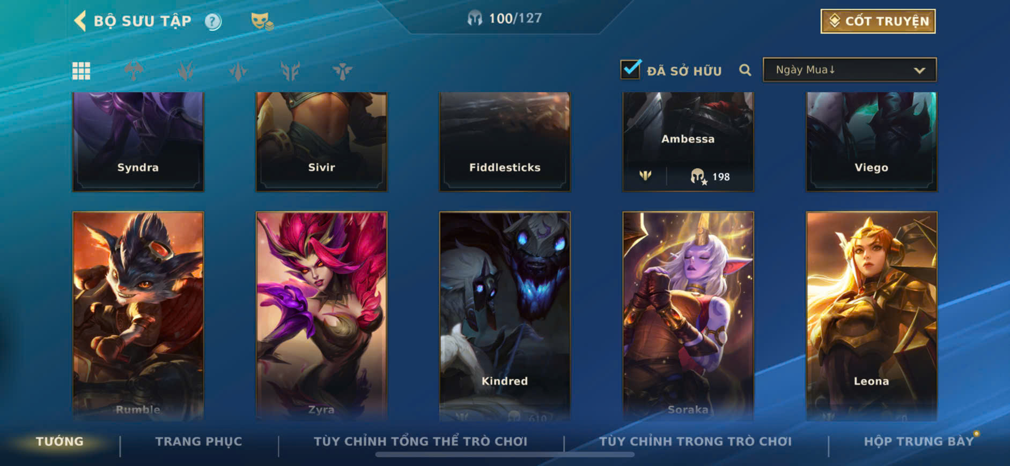Open Tùy Chỉnh Trong Trò Chơi tab
Image resolution: width=1010 pixels, height=466 pixels.
[x=695, y=441]
